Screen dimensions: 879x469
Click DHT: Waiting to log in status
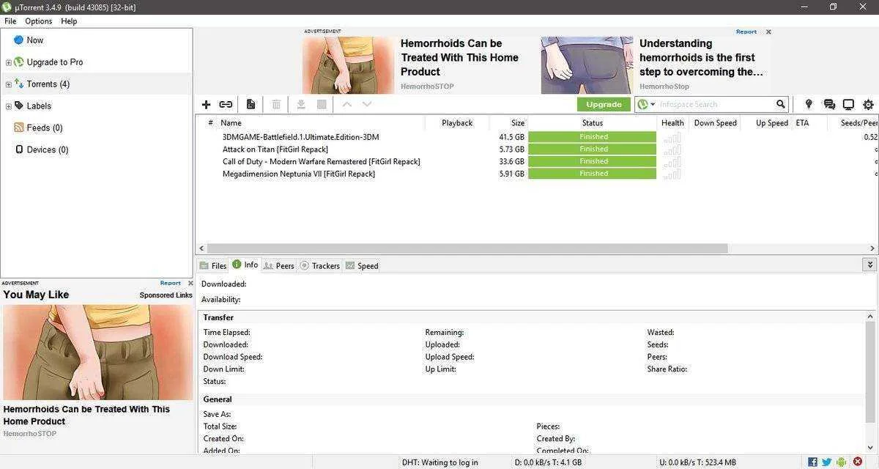(439, 462)
